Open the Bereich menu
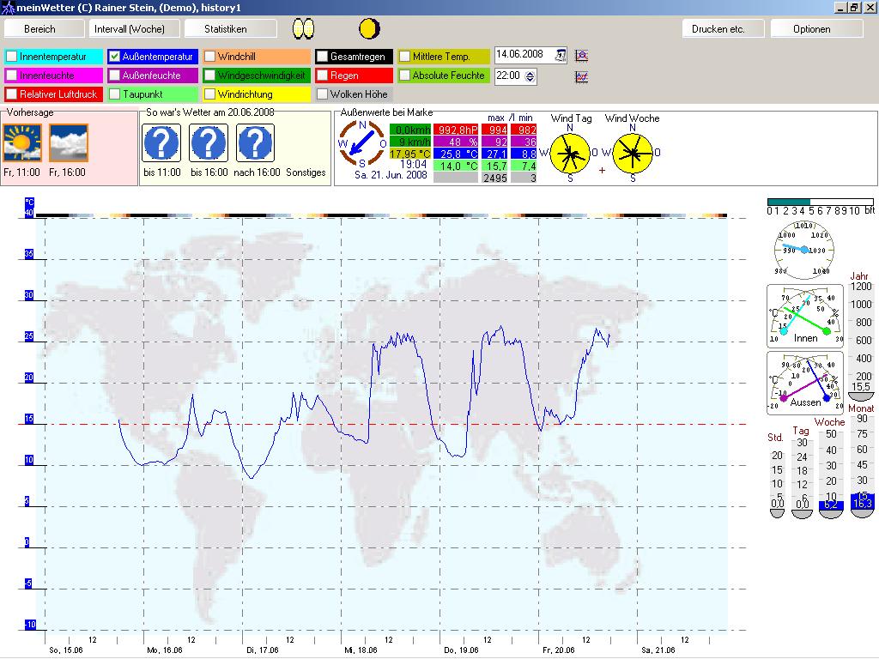This screenshot has width=879, height=659. tap(40, 29)
